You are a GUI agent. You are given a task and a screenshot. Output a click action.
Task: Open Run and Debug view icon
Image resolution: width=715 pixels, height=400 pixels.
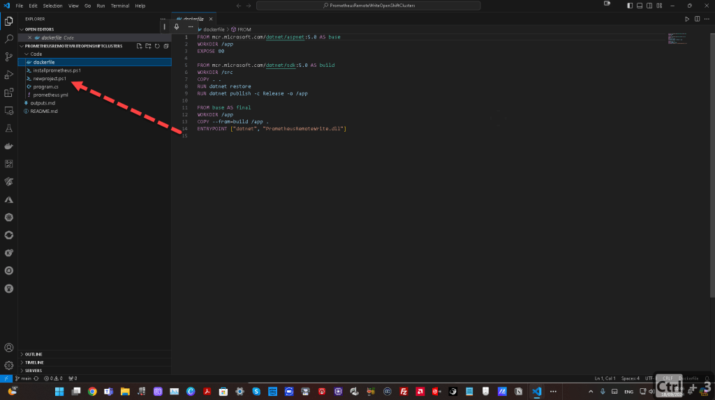coord(8,75)
